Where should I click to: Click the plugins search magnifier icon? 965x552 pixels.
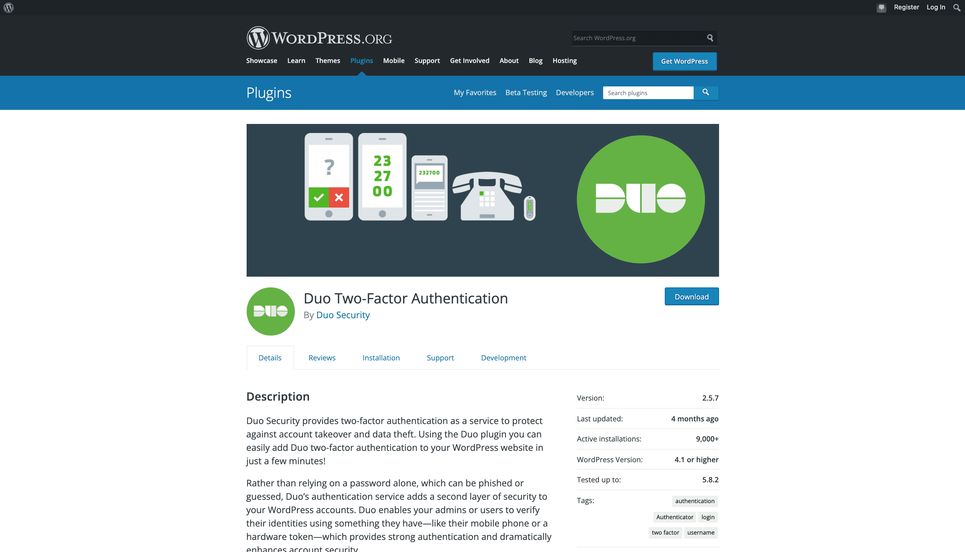coord(706,92)
